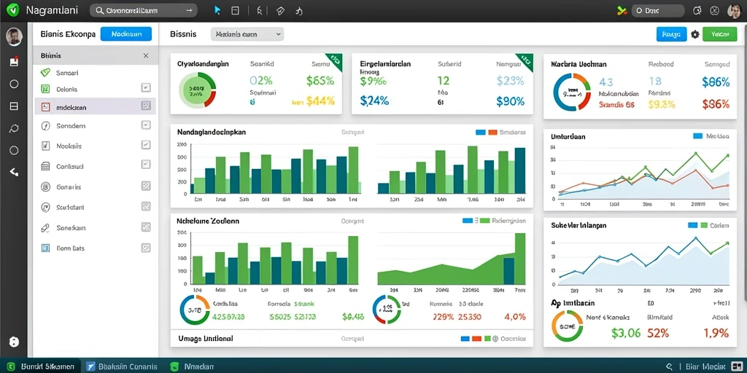Select the tag icon in top toolbar
Image resolution: width=747 pixels, height=373 pixels.
280,10
